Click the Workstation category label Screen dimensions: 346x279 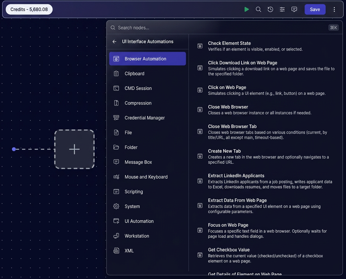click(137, 236)
